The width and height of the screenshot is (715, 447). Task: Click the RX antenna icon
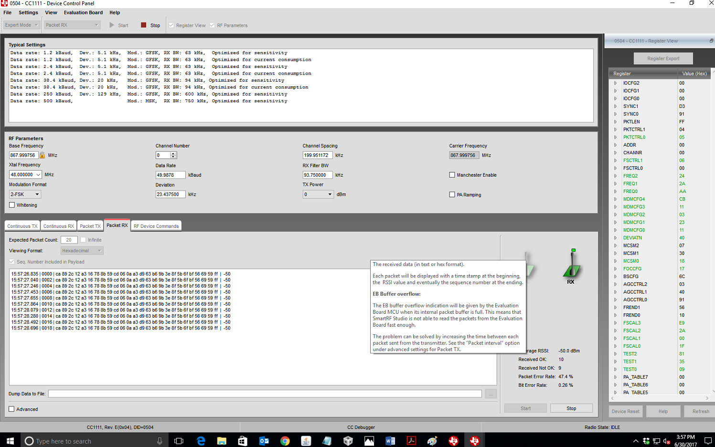(x=571, y=263)
